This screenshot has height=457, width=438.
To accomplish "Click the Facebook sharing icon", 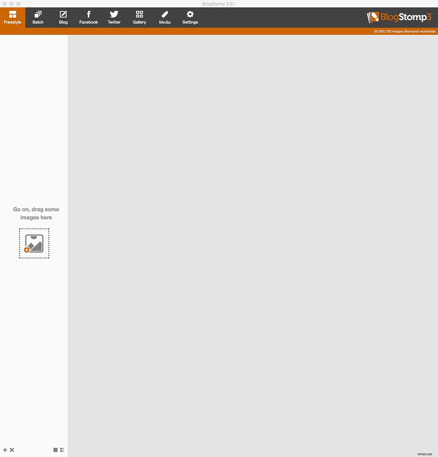I will (x=88, y=14).
